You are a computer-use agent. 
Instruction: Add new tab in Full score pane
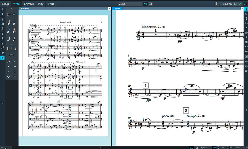(x=109, y=8)
